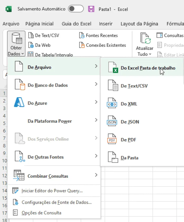
Task: Open the Guia do Excel tab
Action: click(x=76, y=24)
